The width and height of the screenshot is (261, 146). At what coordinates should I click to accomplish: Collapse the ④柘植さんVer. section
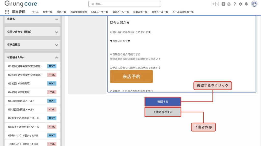point(56,57)
